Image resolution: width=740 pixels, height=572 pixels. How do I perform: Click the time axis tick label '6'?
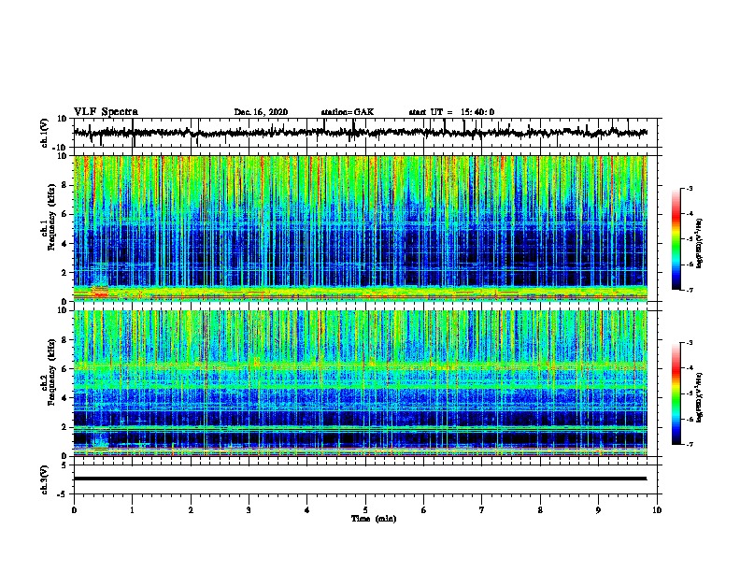click(424, 510)
